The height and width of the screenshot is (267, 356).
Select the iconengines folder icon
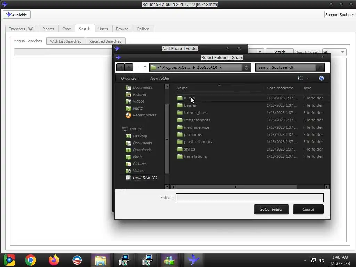click(x=180, y=113)
